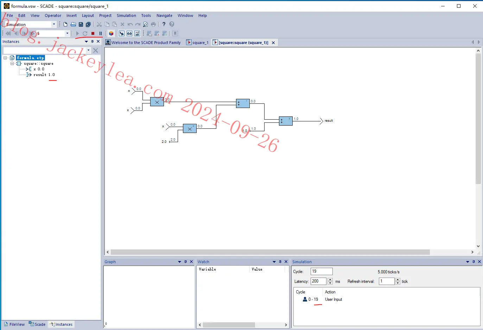Increase the Latency value with stepper
Screen dimensions: 483x330
click(x=330, y=280)
